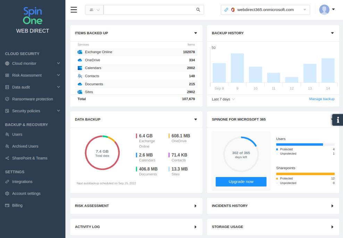Click the link icon beside domain
Viewport: 343px width, 238px height.
(226, 10)
